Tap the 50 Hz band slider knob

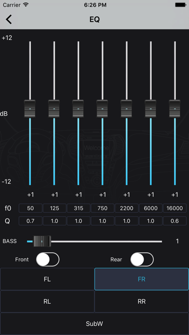[30, 109]
